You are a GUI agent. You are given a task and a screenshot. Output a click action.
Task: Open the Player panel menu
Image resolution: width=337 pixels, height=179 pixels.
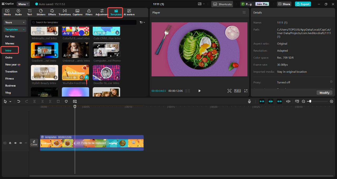244,12
